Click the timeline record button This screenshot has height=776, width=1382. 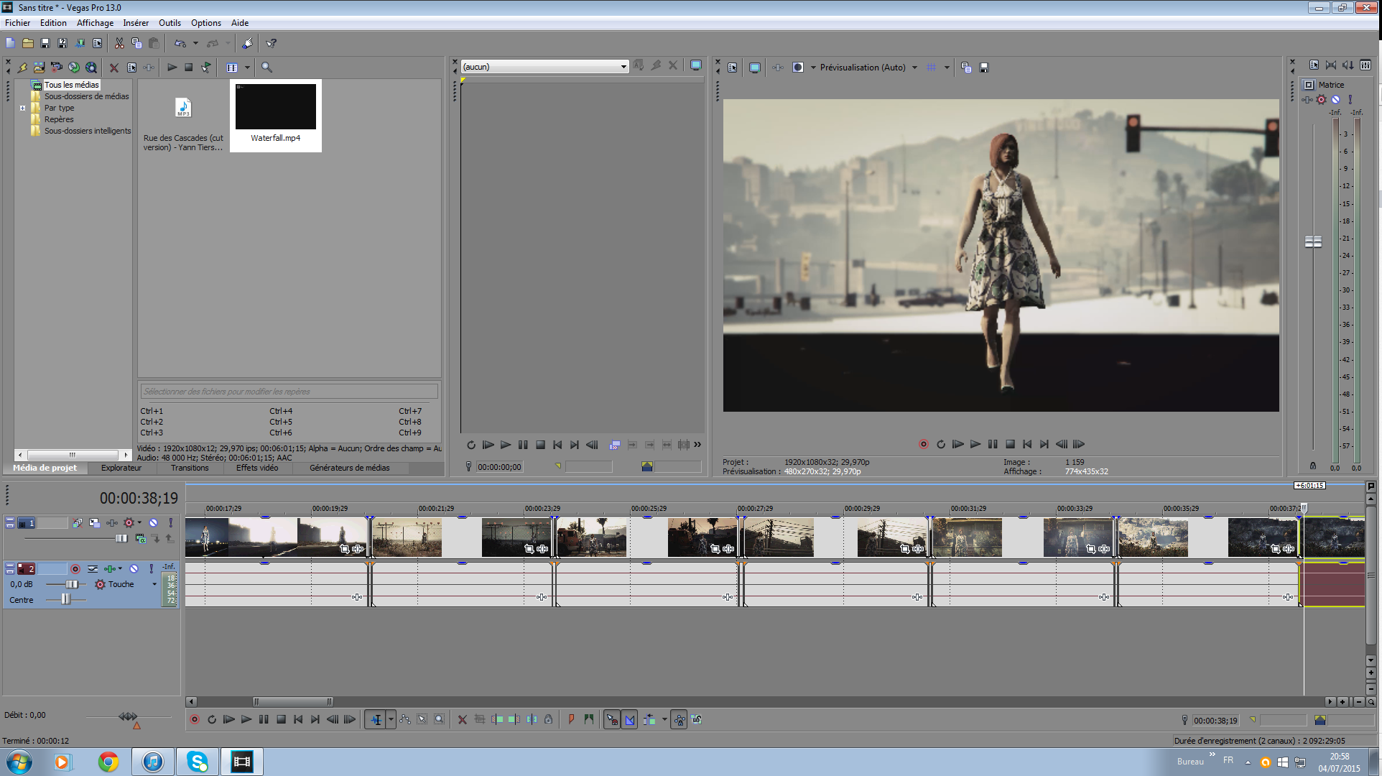194,720
